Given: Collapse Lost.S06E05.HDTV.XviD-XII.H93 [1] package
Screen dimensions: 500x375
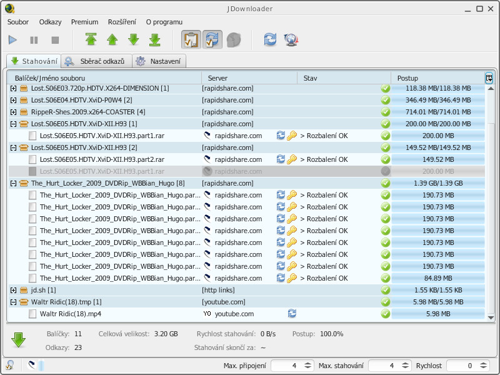Looking at the screenshot, I should pos(13,124).
